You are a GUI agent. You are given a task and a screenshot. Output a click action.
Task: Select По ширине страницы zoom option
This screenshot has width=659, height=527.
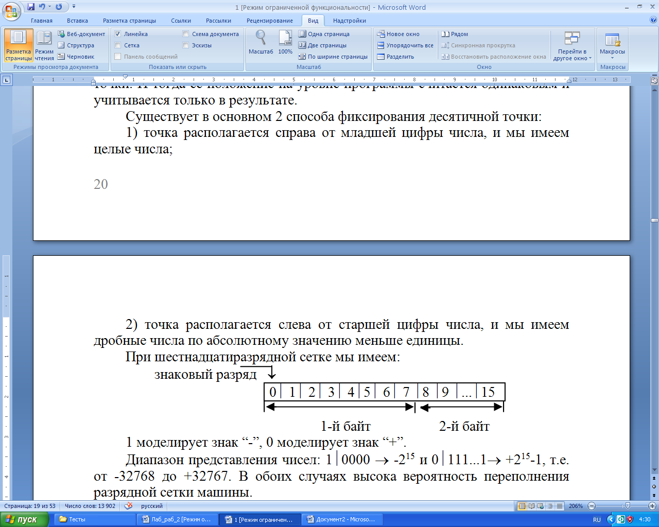click(333, 57)
